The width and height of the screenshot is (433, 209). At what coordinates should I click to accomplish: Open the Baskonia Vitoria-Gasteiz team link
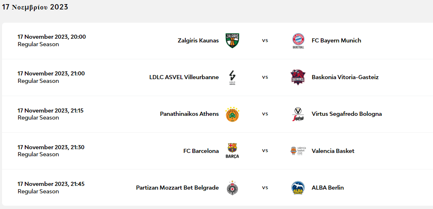pyautogui.click(x=345, y=77)
